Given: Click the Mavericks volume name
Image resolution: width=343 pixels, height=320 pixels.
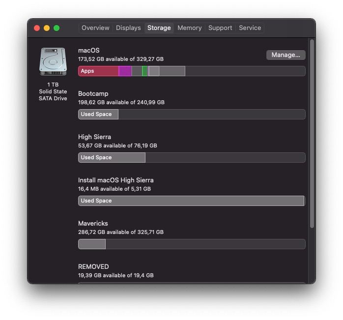Looking at the screenshot, I should [93, 224].
